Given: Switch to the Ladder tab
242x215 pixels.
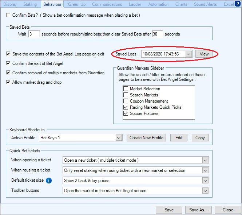Looking at the screenshot, I should point(135,4).
